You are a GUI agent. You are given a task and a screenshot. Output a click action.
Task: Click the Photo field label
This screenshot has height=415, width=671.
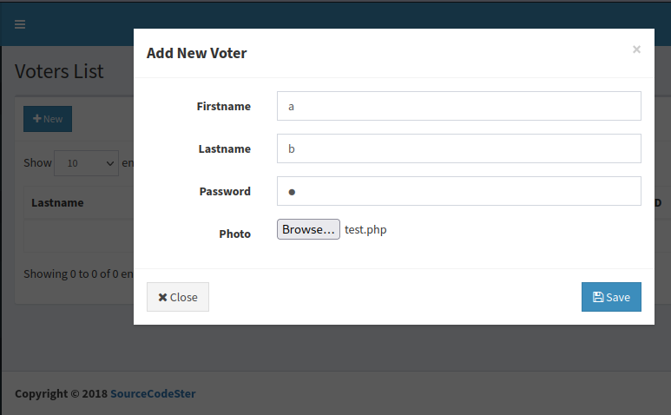point(234,234)
